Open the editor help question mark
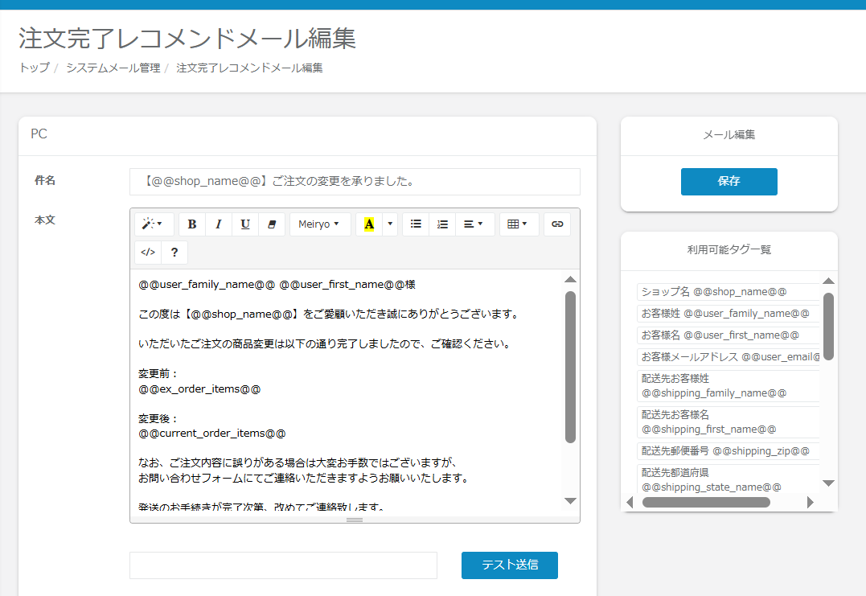 point(174,252)
